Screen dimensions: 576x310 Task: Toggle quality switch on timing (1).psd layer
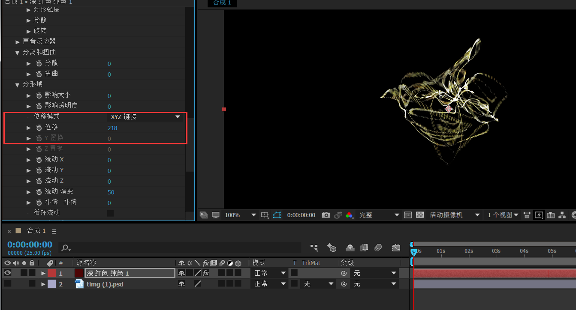[x=198, y=283]
